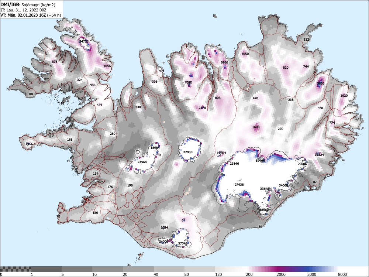Click the initial time line 'IT: Lau. 31. 12. 2022 00Z'
369x277 pixels.
tap(23, 10)
